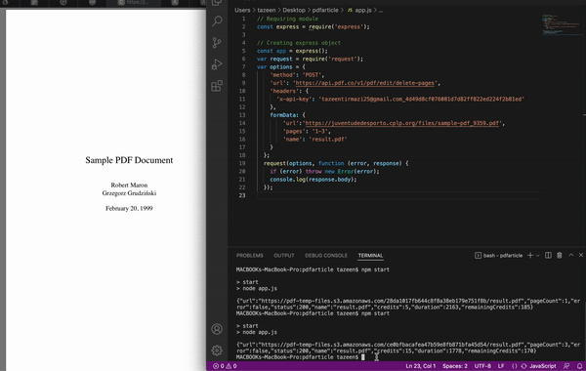Open the Extensions view

(217, 86)
